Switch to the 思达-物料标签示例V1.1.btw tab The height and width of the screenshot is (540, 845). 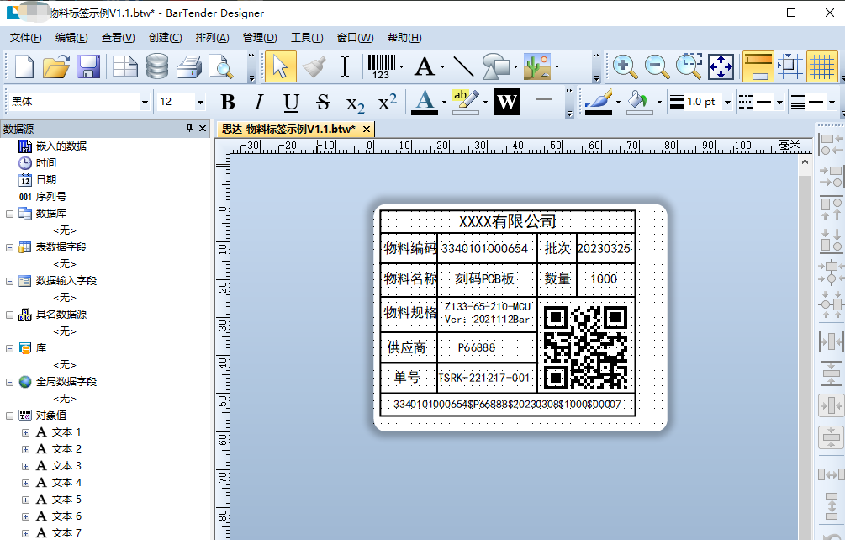coord(288,130)
